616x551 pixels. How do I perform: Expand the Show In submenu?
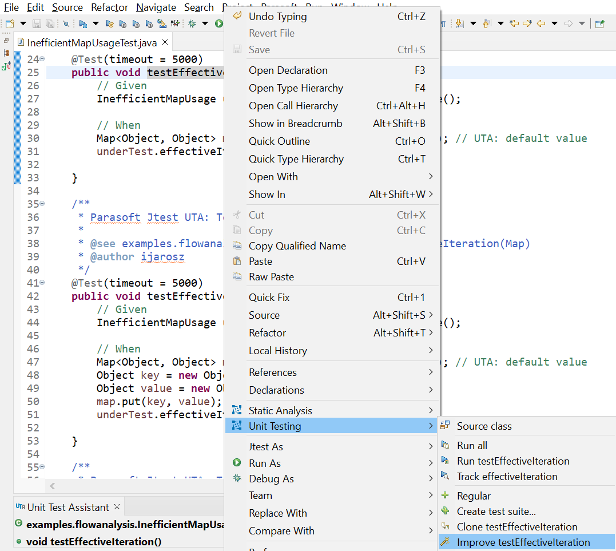[x=332, y=194]
